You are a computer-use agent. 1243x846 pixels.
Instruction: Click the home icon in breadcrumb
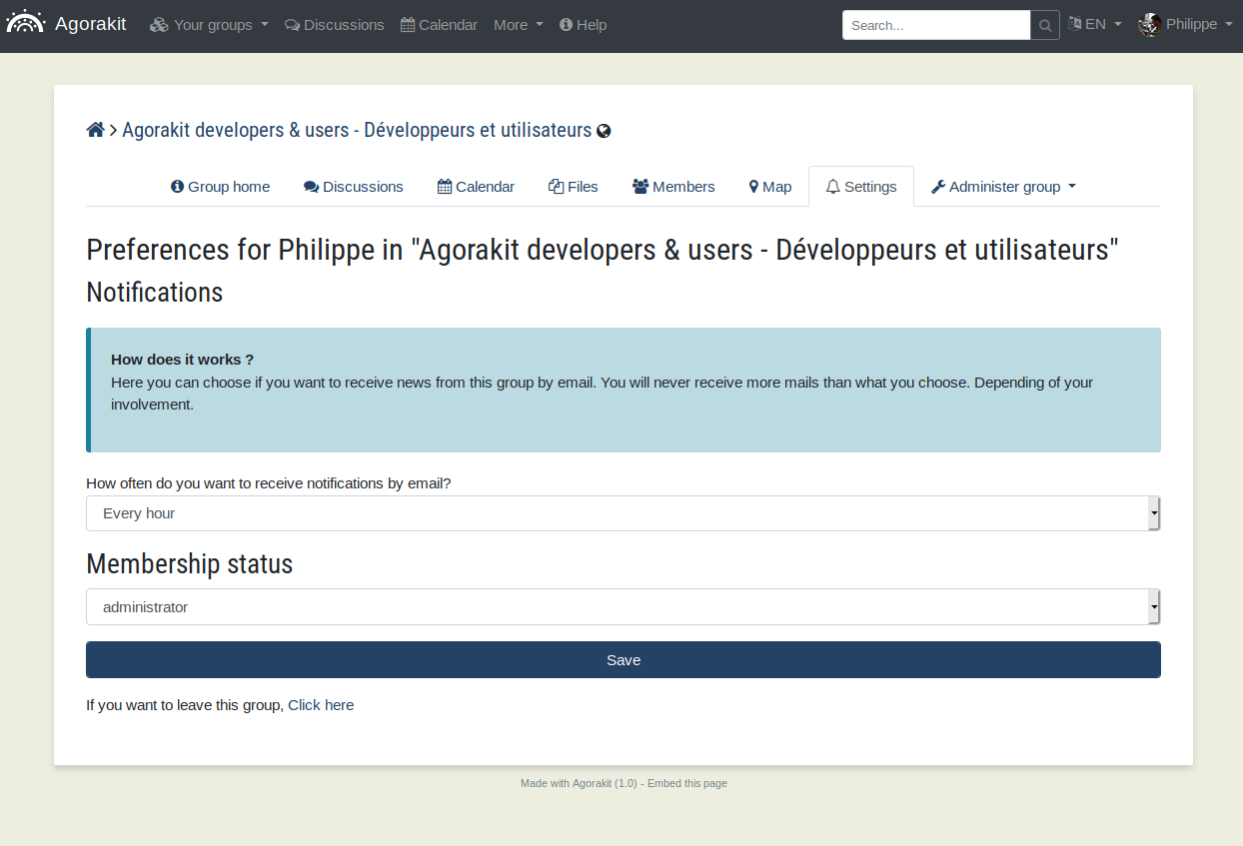pyautogui.click(x=96, y=130)
